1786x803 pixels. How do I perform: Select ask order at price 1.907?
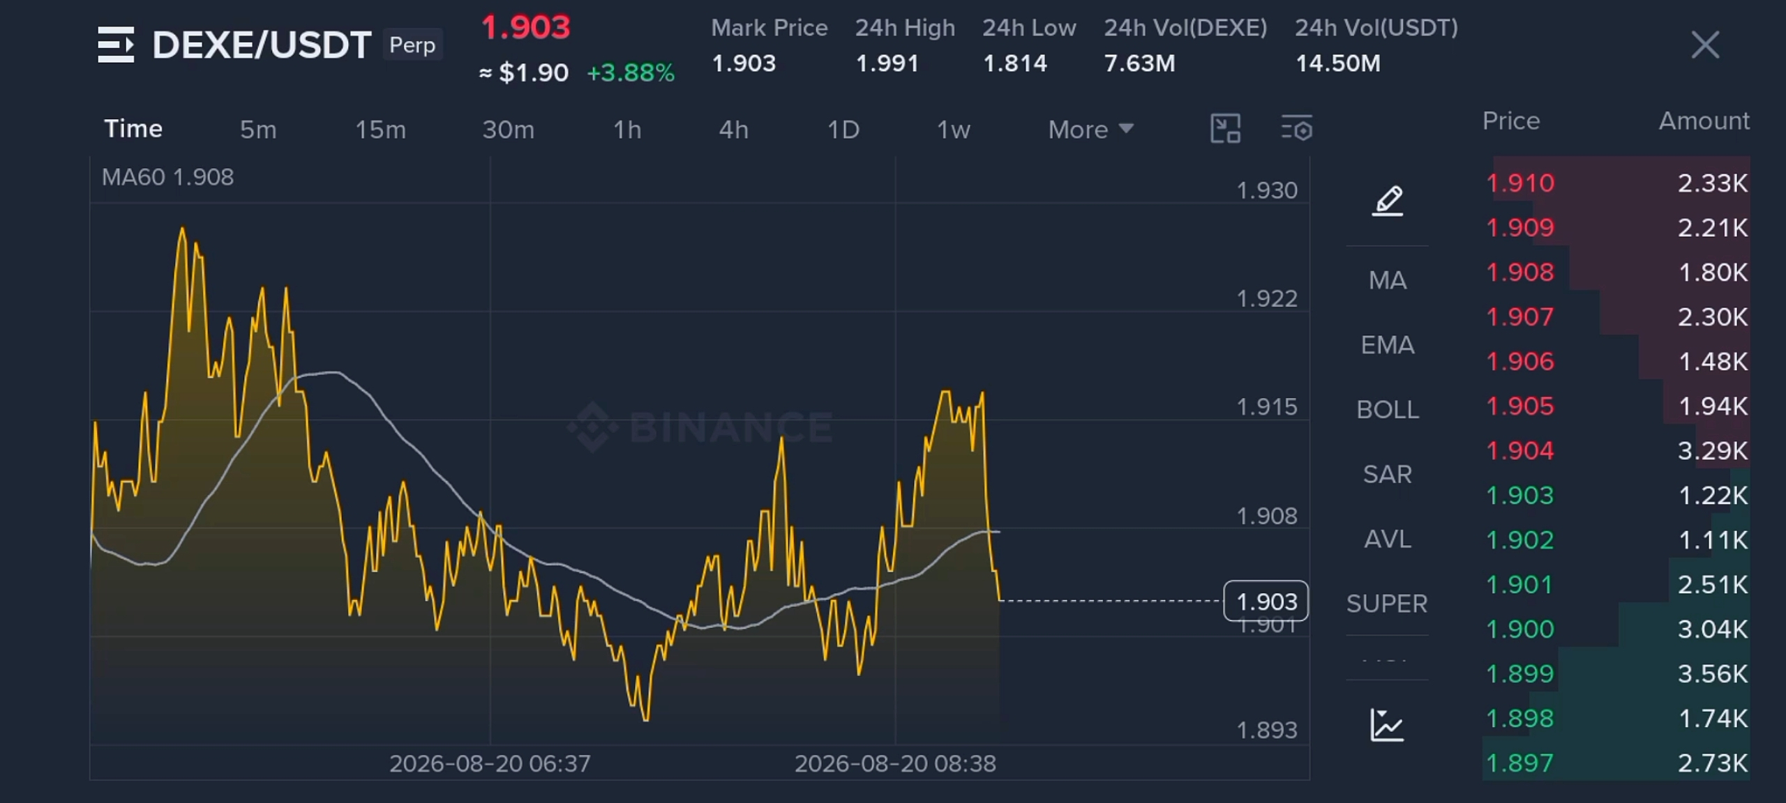click(1616, 316)
